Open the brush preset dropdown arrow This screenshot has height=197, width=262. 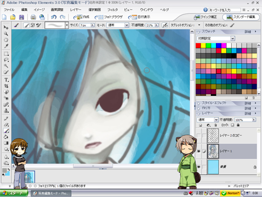point(67,25)
